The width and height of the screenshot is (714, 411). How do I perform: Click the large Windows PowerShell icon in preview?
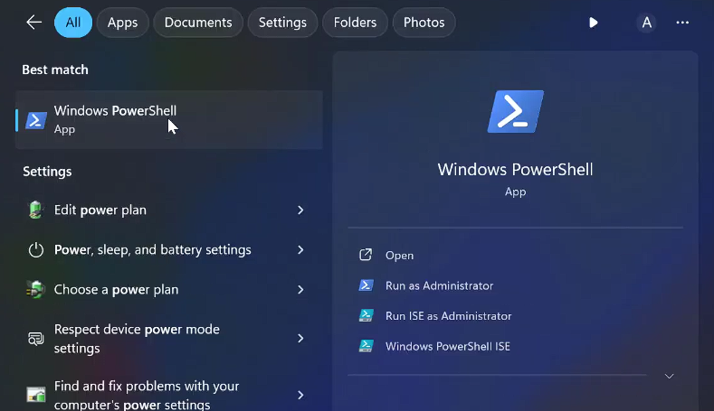(515, 112)
